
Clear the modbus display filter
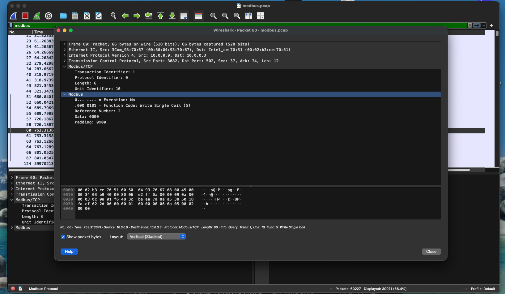pos(470,25)
